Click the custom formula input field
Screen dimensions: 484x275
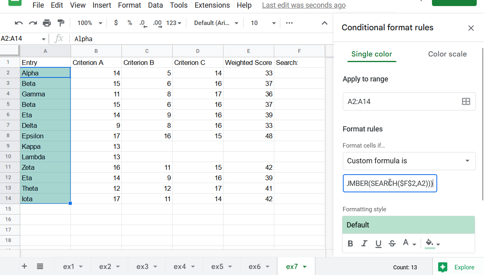pyautogui.click(x=390, y=183)
